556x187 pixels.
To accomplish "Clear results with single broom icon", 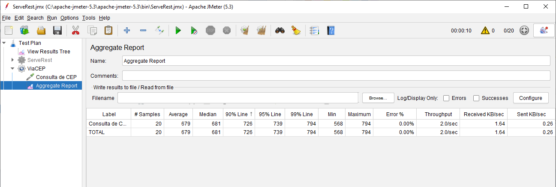I will (245, 30).
